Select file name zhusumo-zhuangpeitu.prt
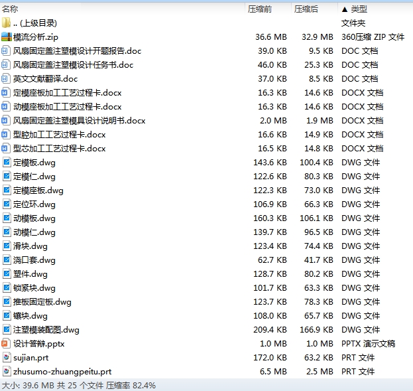Image resolution: width=413 pixels, height=391 pixels. tap(62, 372)
